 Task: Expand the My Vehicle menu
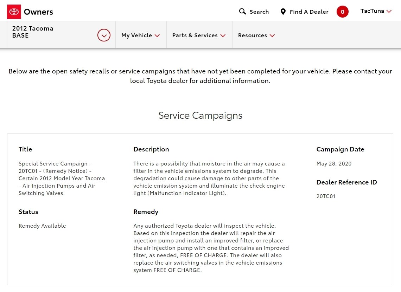[x=141, y=35]
